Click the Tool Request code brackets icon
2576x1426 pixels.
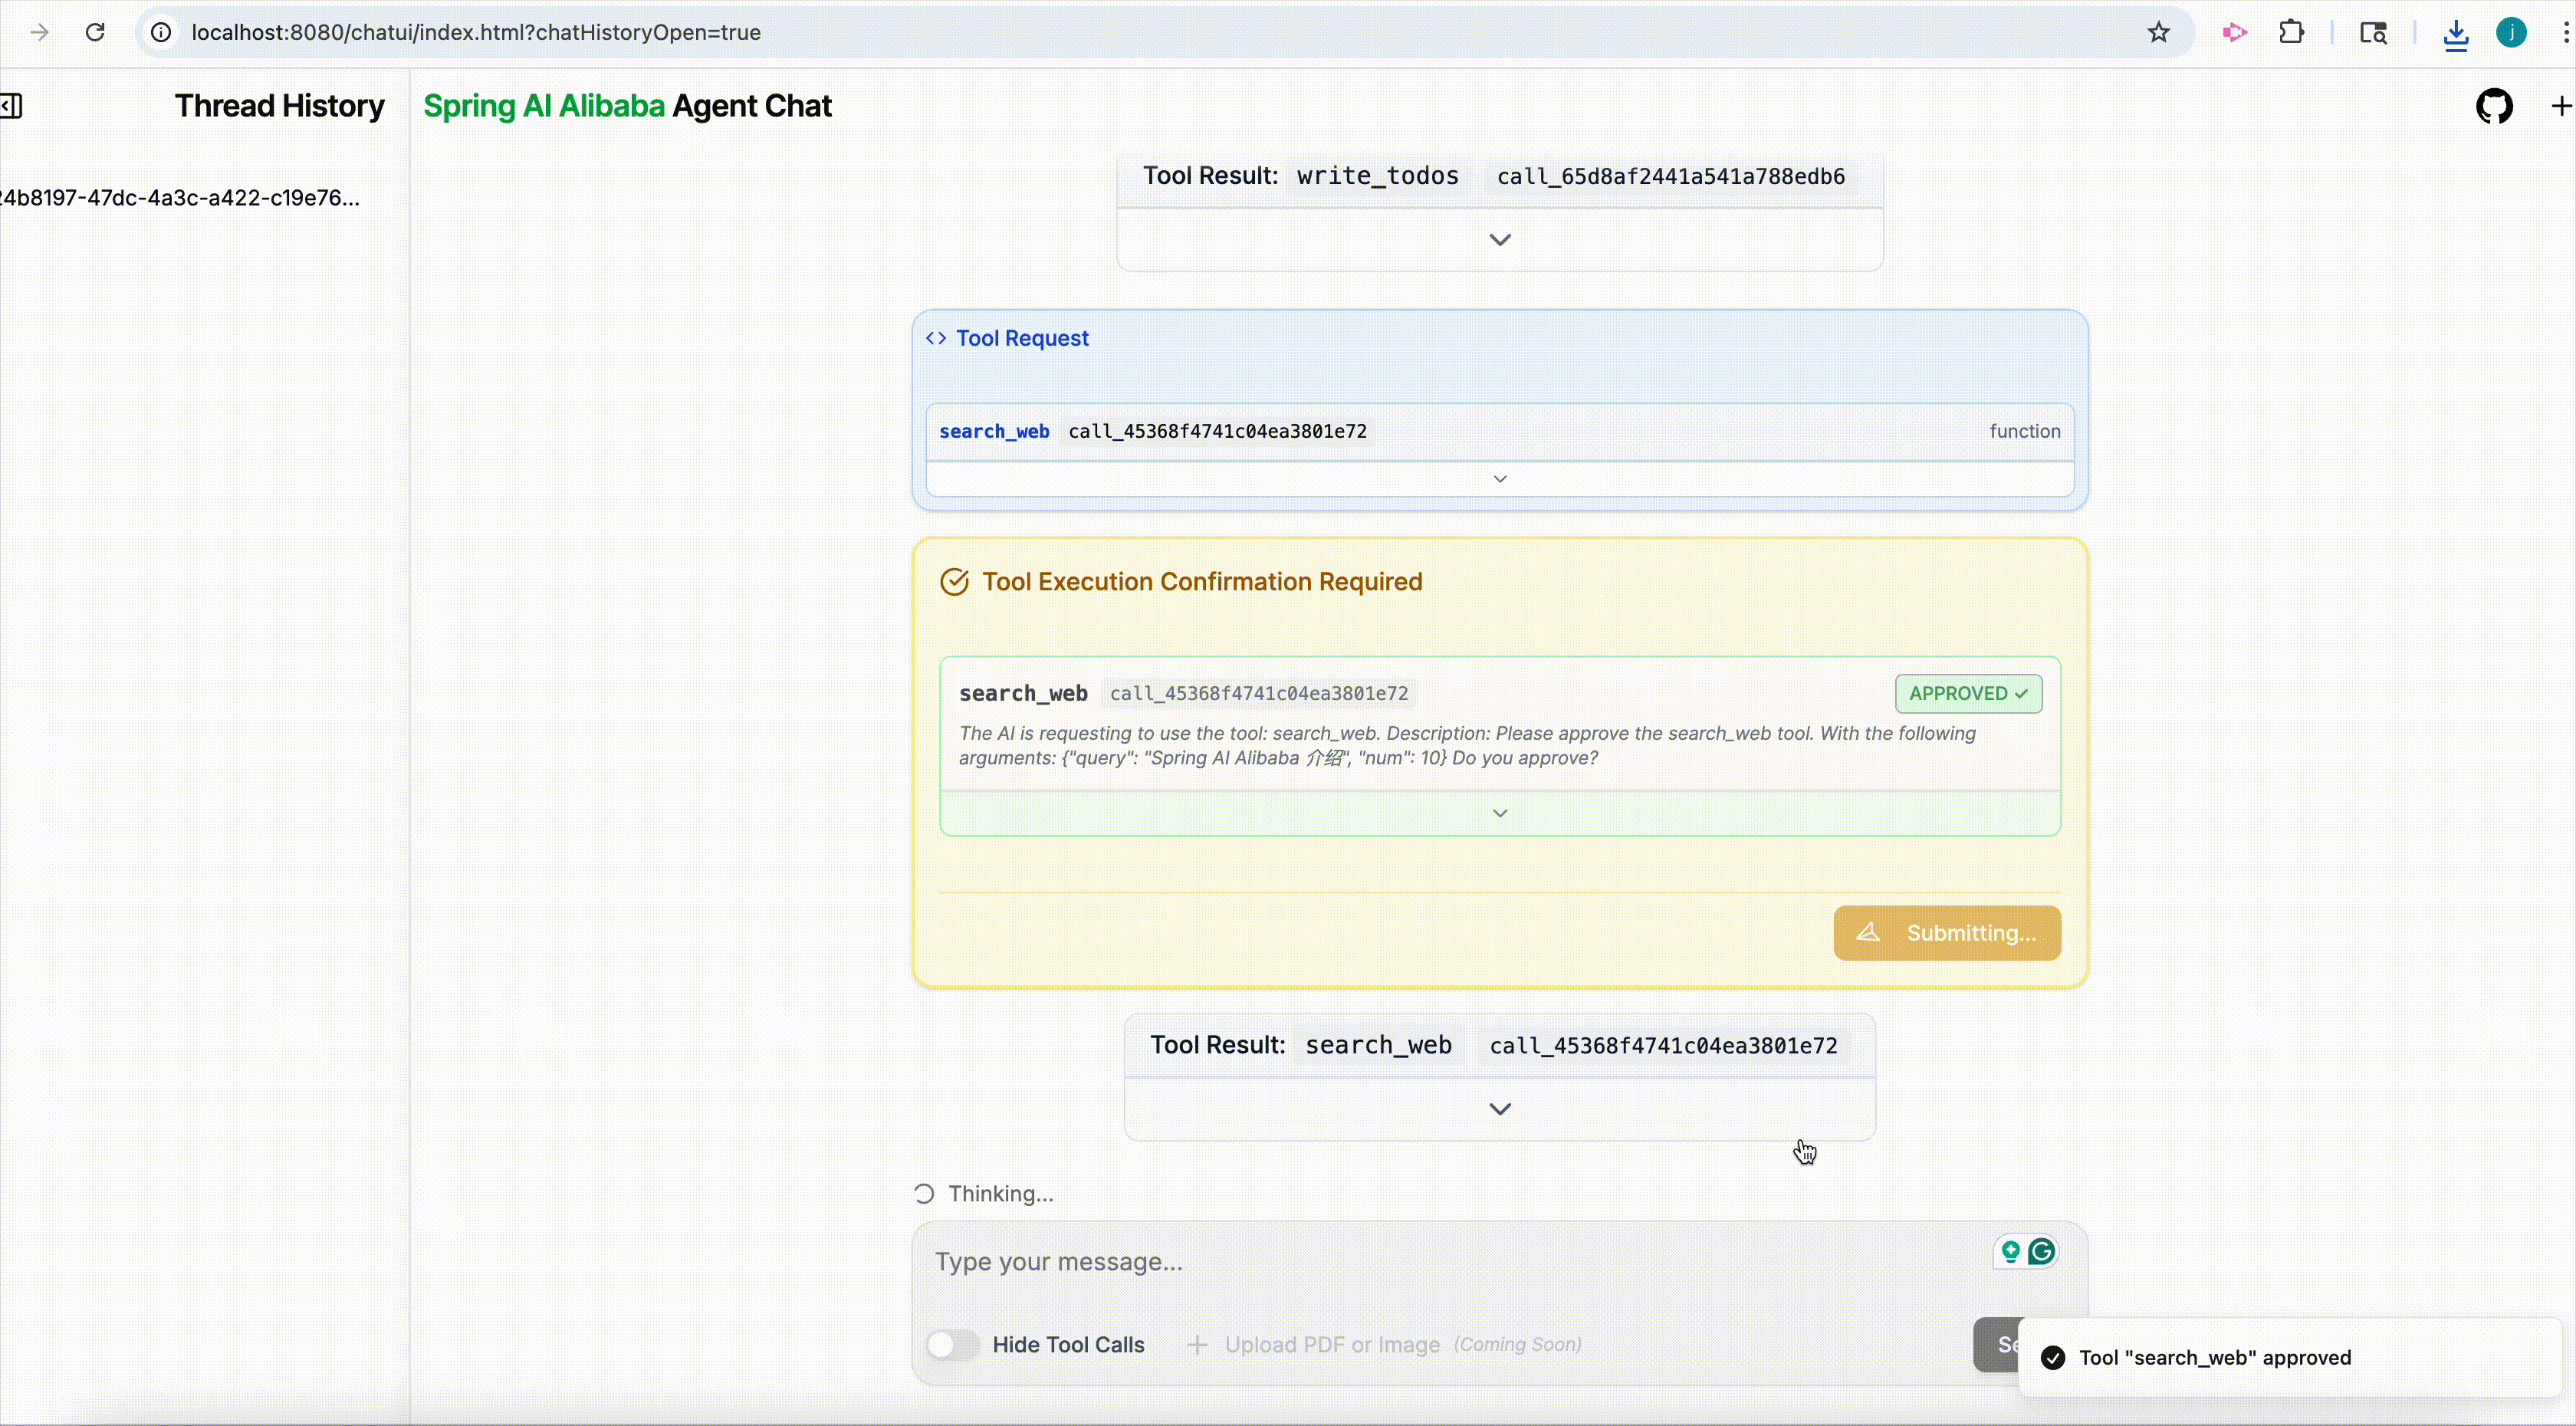(936, 338)
